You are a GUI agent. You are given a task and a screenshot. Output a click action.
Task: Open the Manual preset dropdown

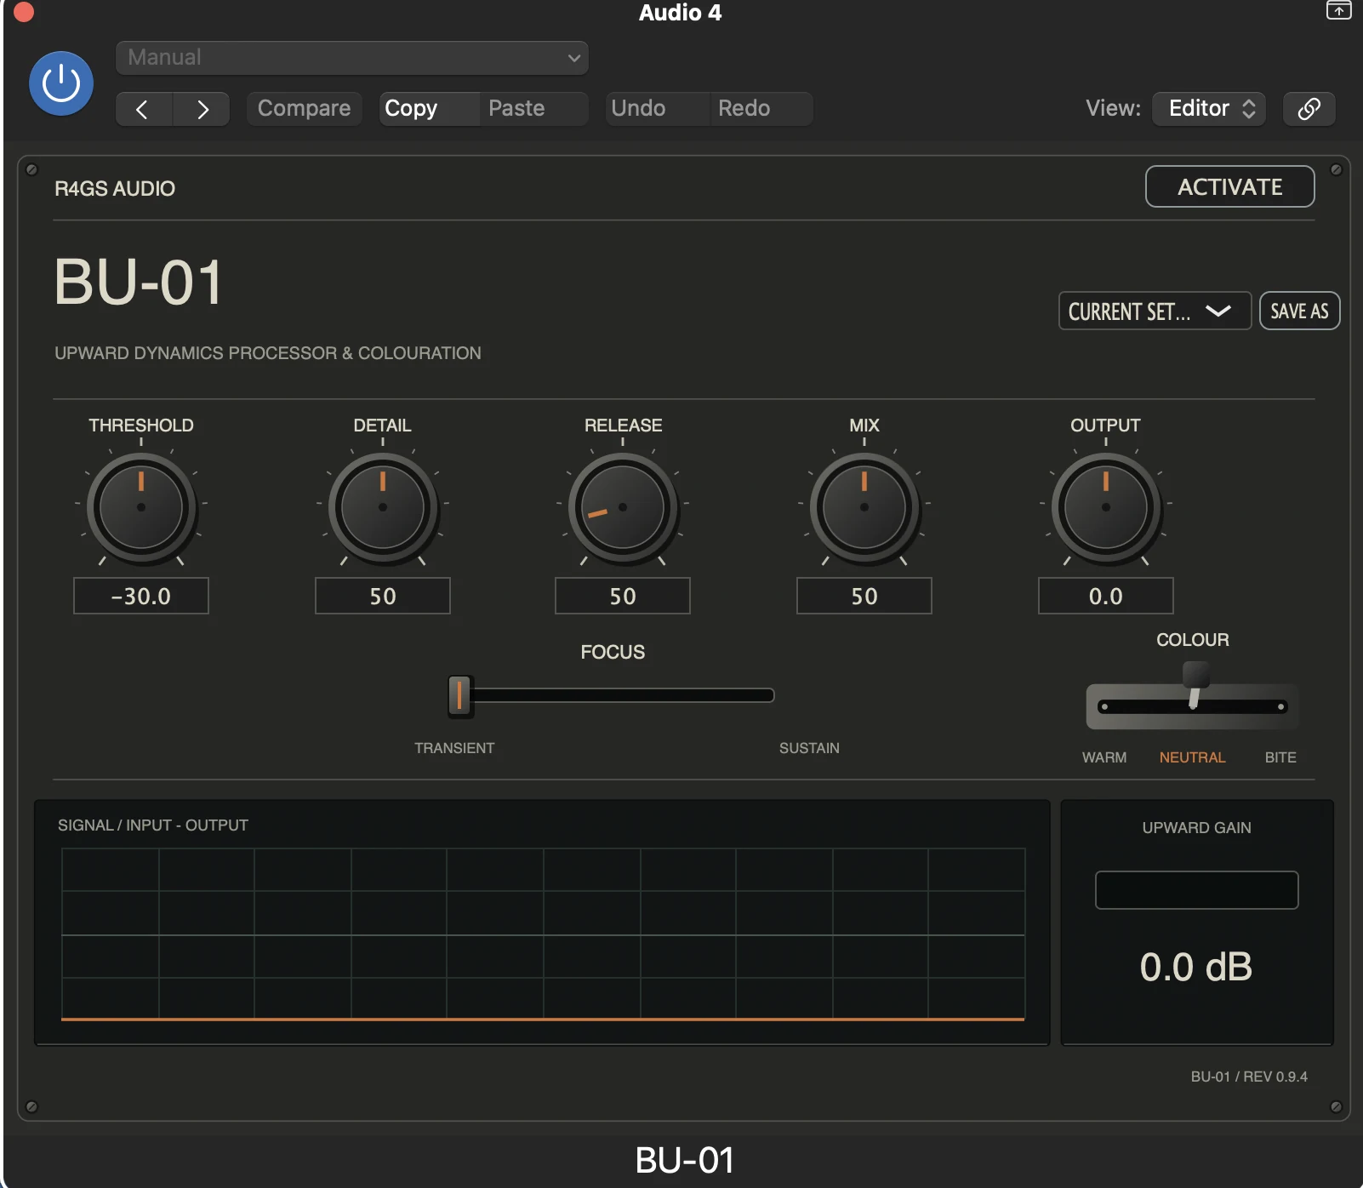(352, 58)
